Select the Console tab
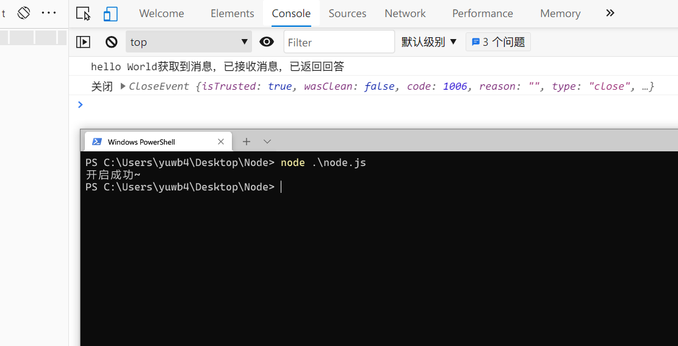 point(291,13)
